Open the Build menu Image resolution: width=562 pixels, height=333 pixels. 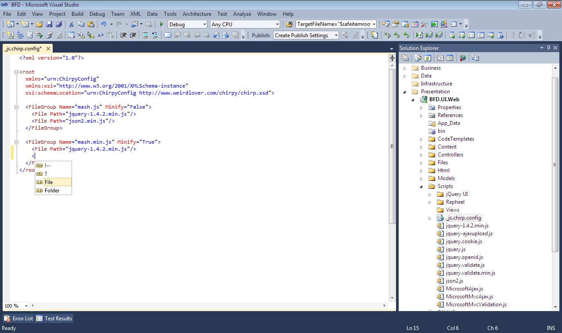click(x=77, y=14)
